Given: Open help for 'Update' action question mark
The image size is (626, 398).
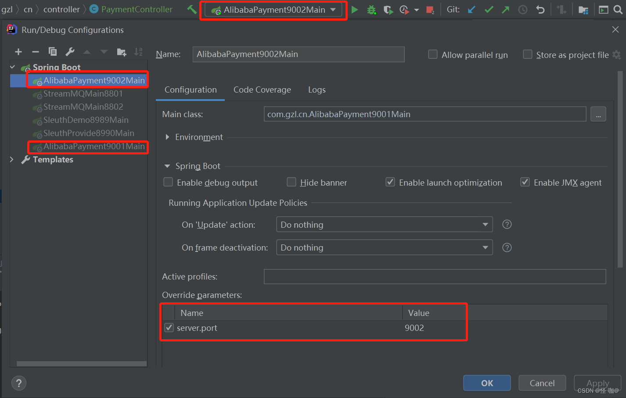Looking at the screenshot, I should pyautogui.click(x=507, y=224).
